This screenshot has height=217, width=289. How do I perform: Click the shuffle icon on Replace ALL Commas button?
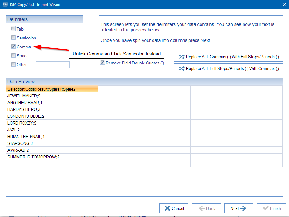[181, 57]
